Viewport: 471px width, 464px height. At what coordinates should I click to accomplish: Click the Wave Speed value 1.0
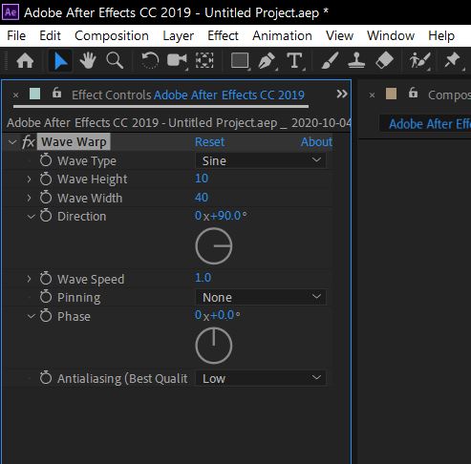point(203,278)
